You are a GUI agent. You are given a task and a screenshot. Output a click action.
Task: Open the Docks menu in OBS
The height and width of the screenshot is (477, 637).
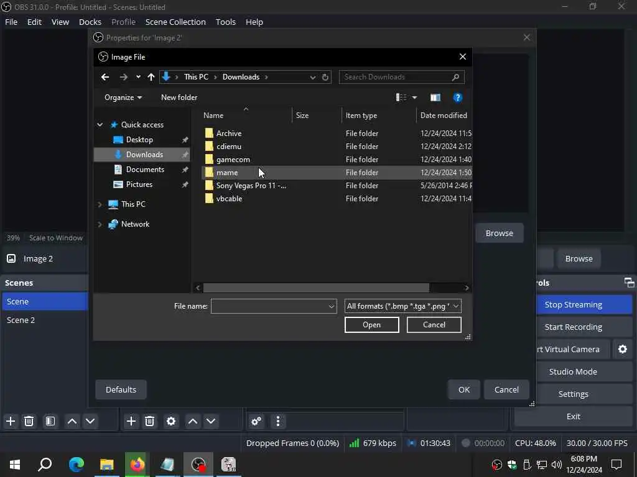(90, 22)
